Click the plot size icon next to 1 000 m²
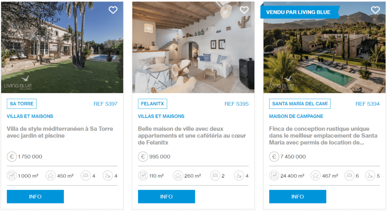Screen dimensions: 387x211 tap(12, 176)
